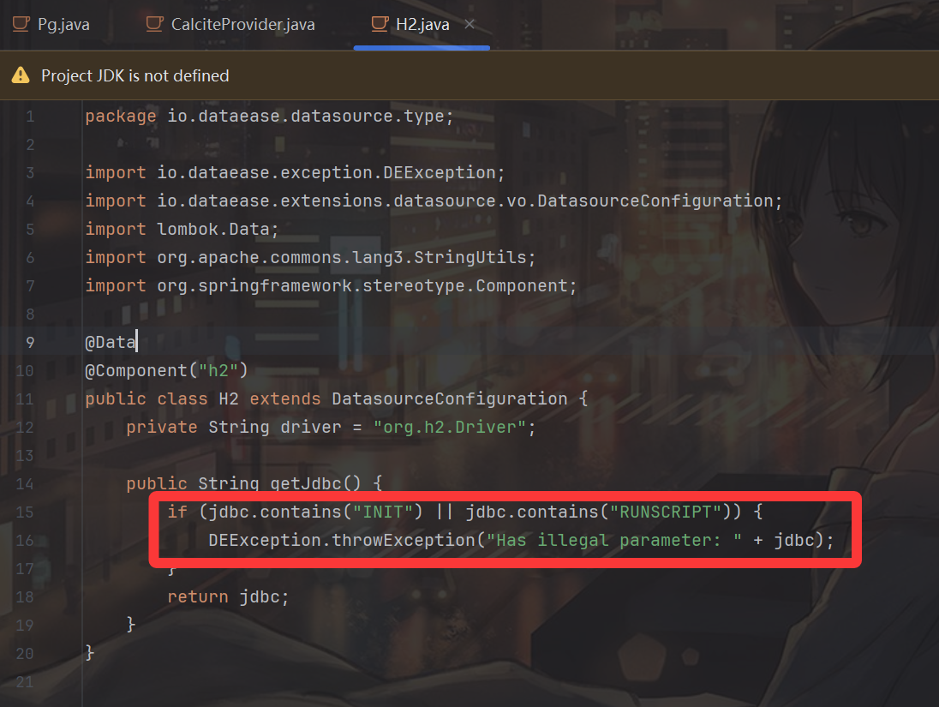Screen dimensions: 939x707
Task: Click line number 9 in the gutter
Action: click(30, 343)
